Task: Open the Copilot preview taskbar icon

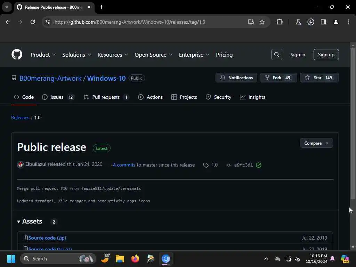Action: click(345, 259)
